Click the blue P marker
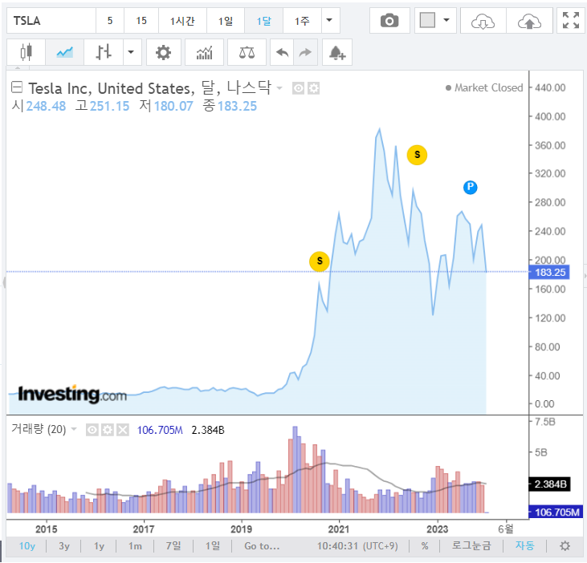587x563 pixels. (471, 188)
